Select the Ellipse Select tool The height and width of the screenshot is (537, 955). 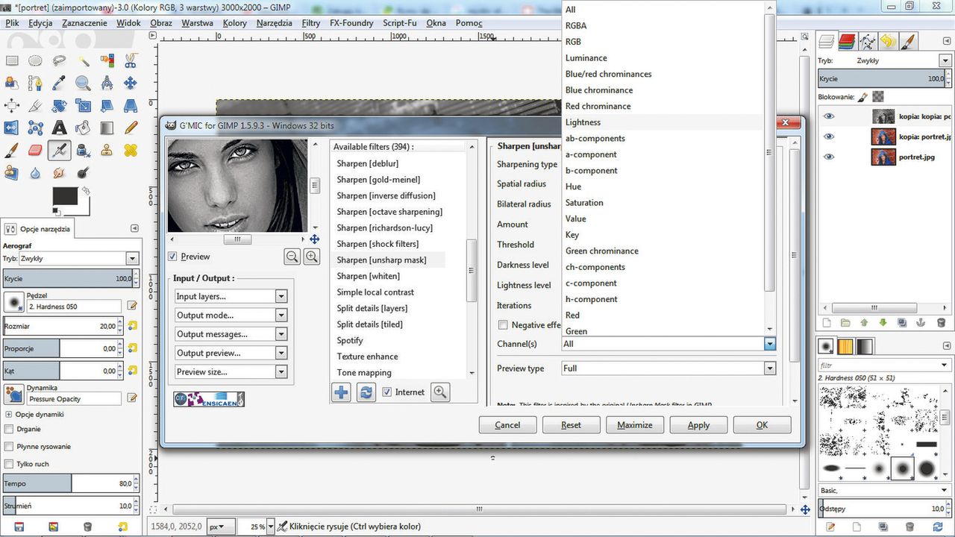tap(35, 60)
